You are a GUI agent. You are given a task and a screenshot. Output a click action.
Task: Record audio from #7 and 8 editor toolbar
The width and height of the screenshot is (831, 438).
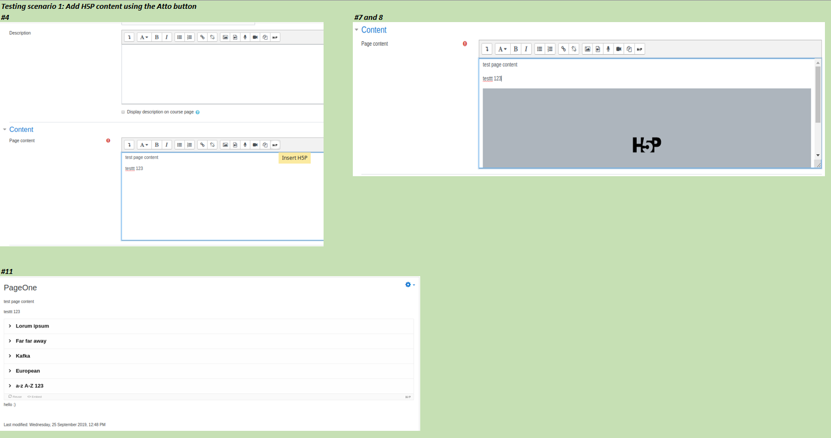point(608,49)
